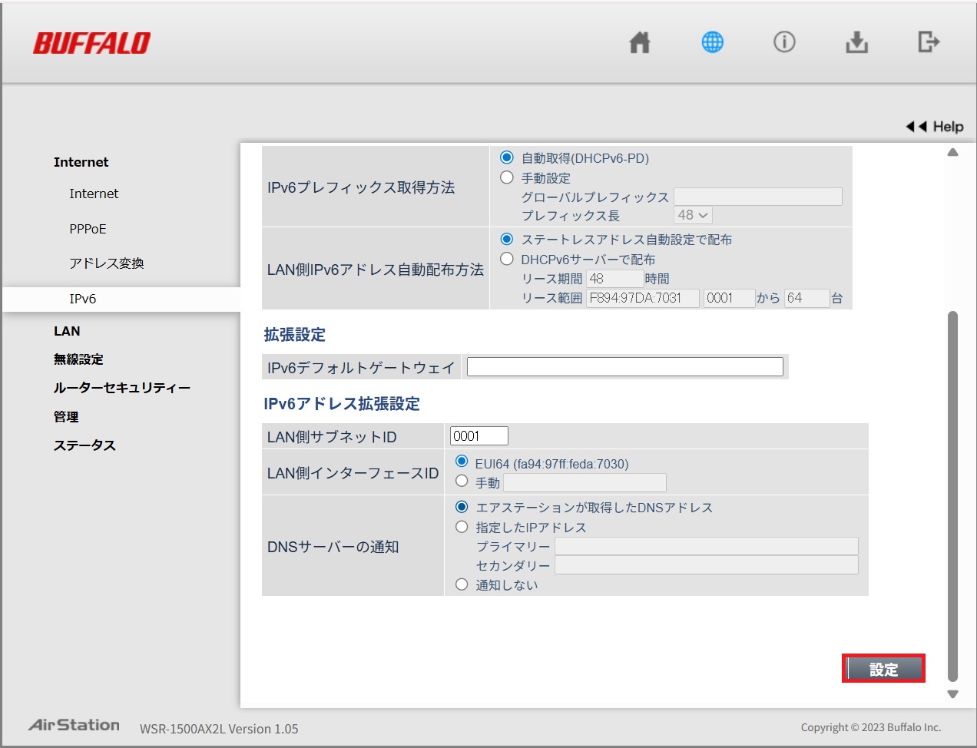Click the IPv6プレフィックス取得方法 label
977x748 pixels.
361,187
